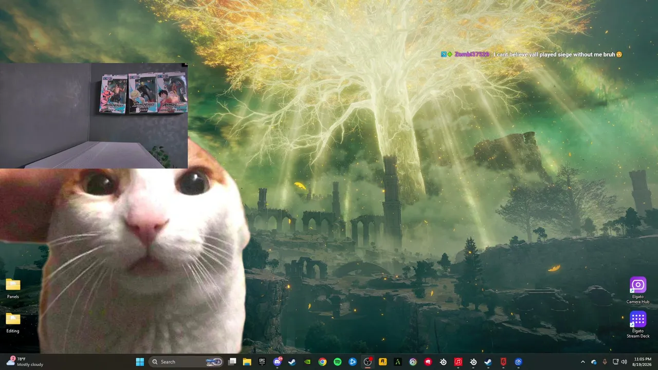This screenshot has height=370, width=658.
Task: Launch Epic Games Launcher from taskbar
Action: click(262, 362)
